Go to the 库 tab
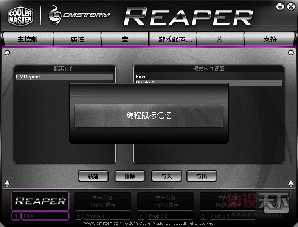298x227 pixels. pyautogui.click(x=220, y=39)
